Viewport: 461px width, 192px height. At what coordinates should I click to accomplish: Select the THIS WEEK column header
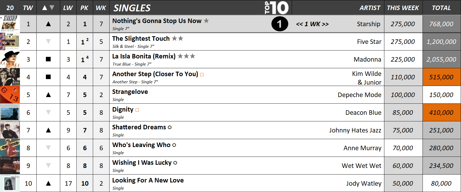[403, 8]
